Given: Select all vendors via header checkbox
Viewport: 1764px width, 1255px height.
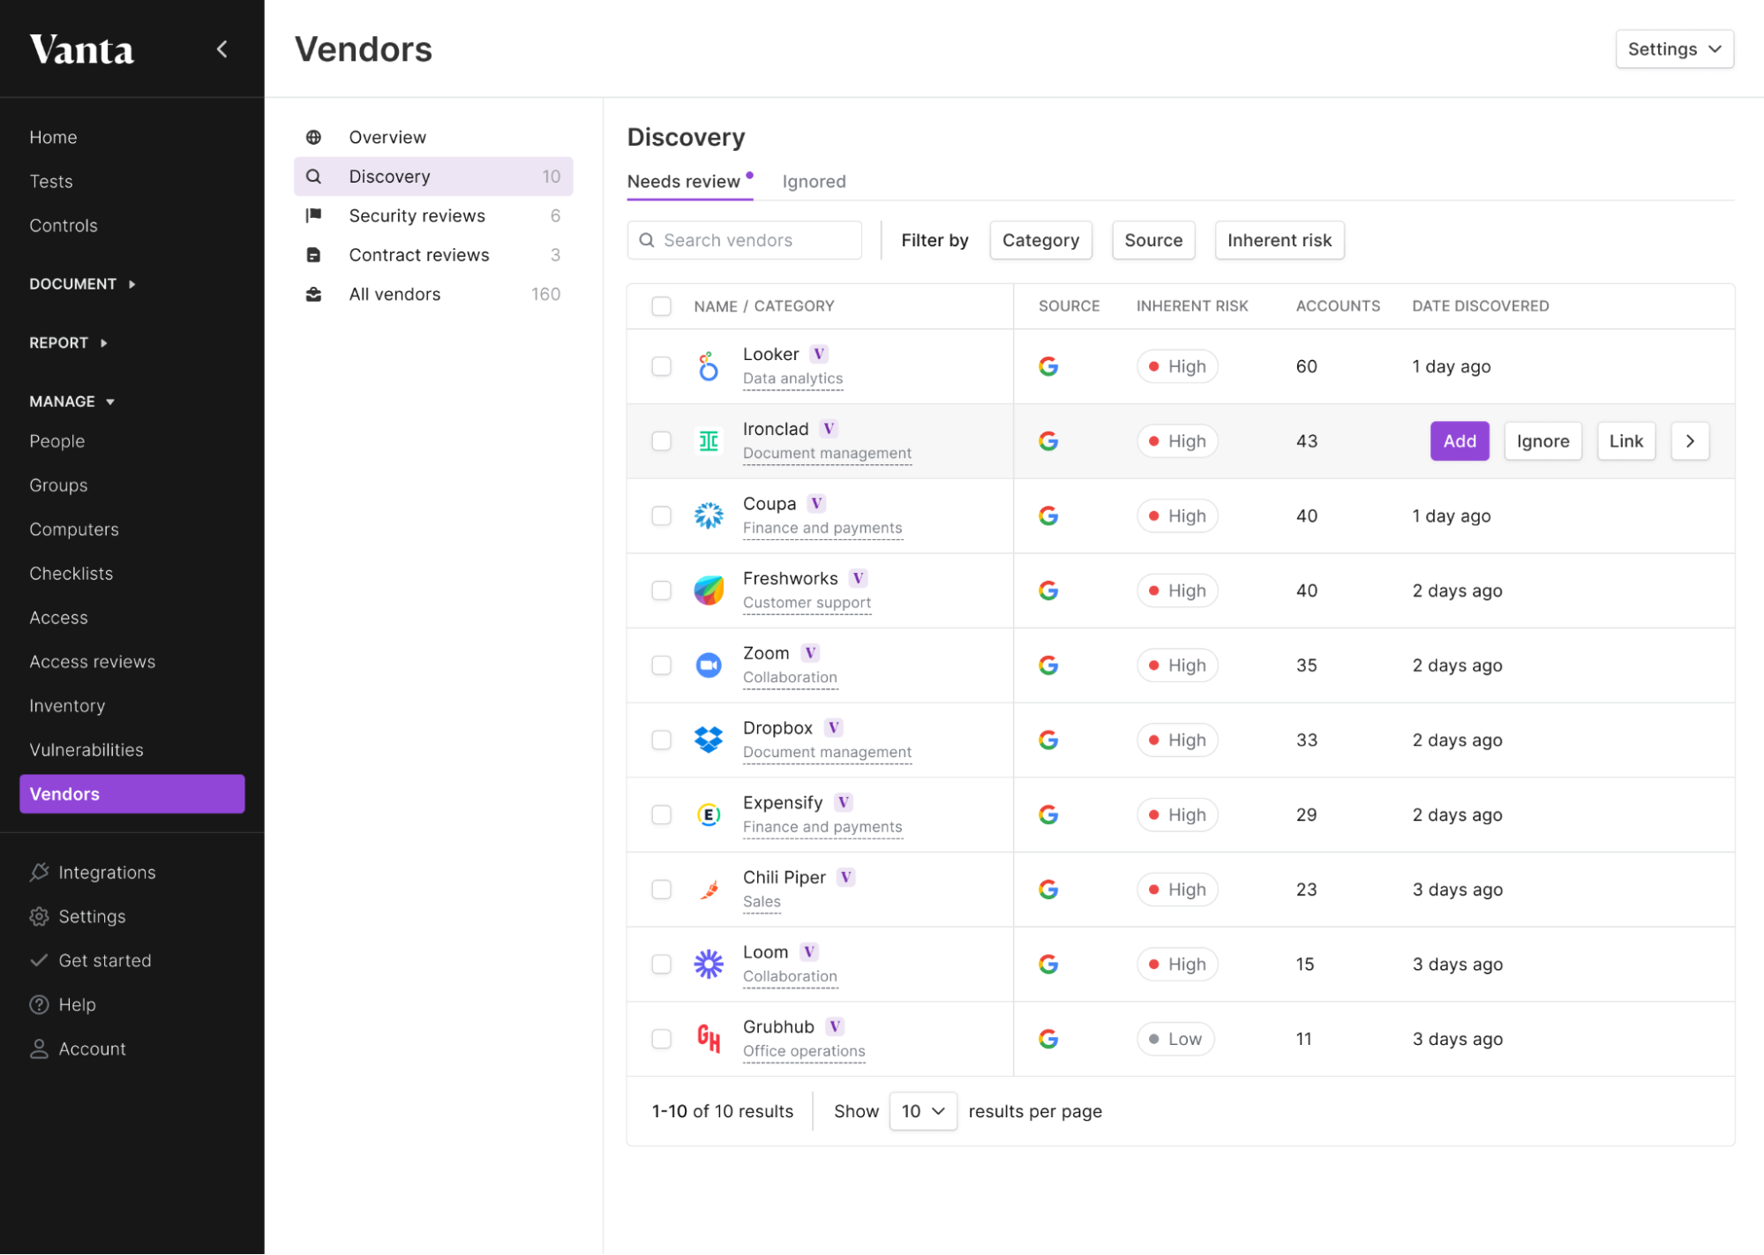Looking at the screenshot, I should [x=661, y=305].
